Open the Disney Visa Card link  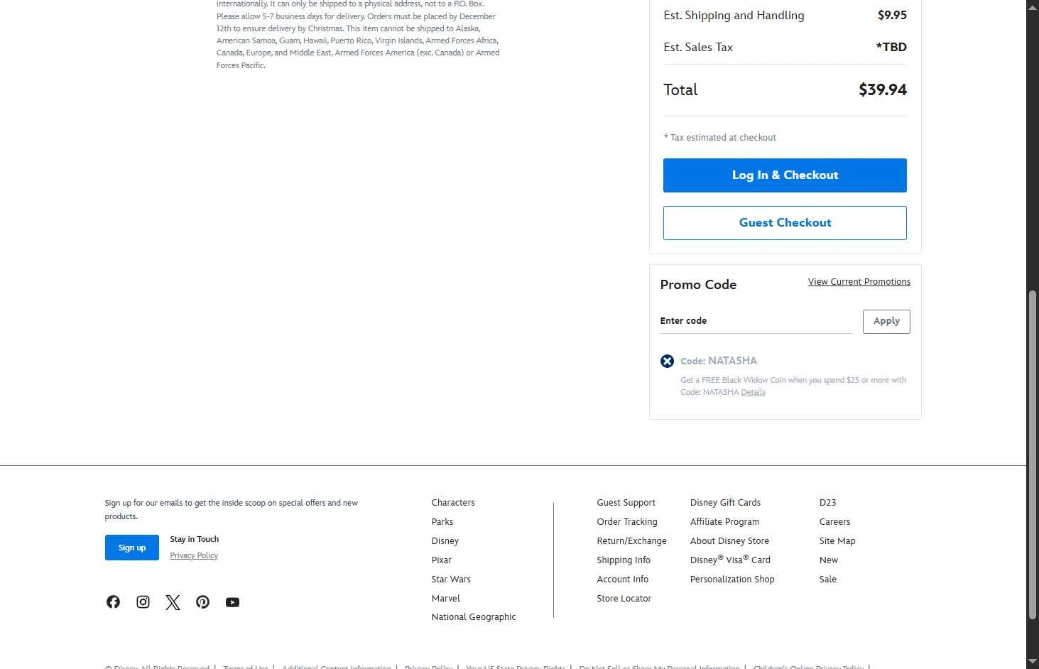coord(730,560)
